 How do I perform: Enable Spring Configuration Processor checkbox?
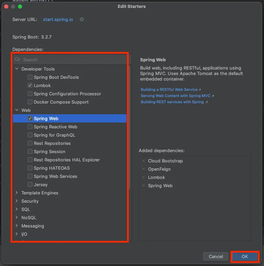point(30,94)
